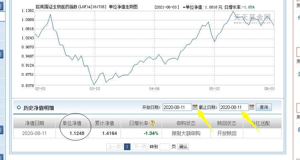Click the 03-10 x-axis date label
The height and width of the screenshot is (160, 300).
[x=95, y=89]
